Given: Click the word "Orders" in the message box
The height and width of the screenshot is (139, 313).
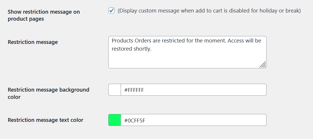Looking at the screenshot, I should 142,41.
